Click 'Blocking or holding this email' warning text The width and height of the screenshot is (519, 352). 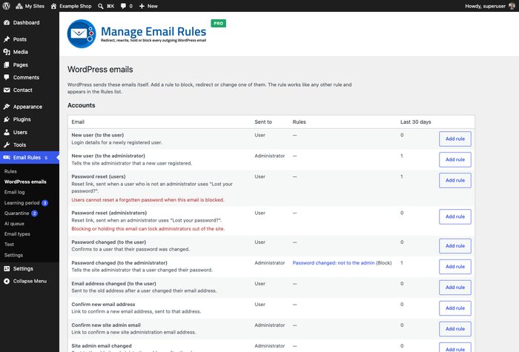click(x=148, y=229)
